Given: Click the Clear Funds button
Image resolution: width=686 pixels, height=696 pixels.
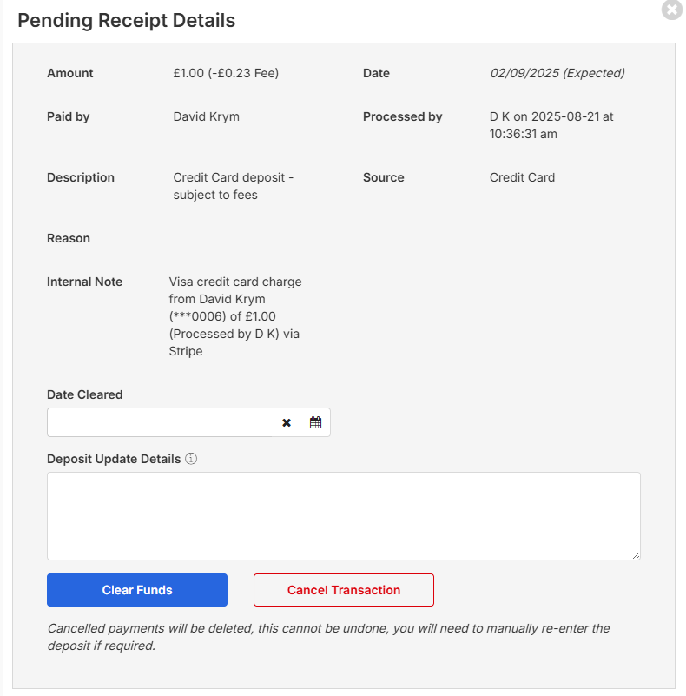Looking at the screenshot, I should [x=137, y=590].
